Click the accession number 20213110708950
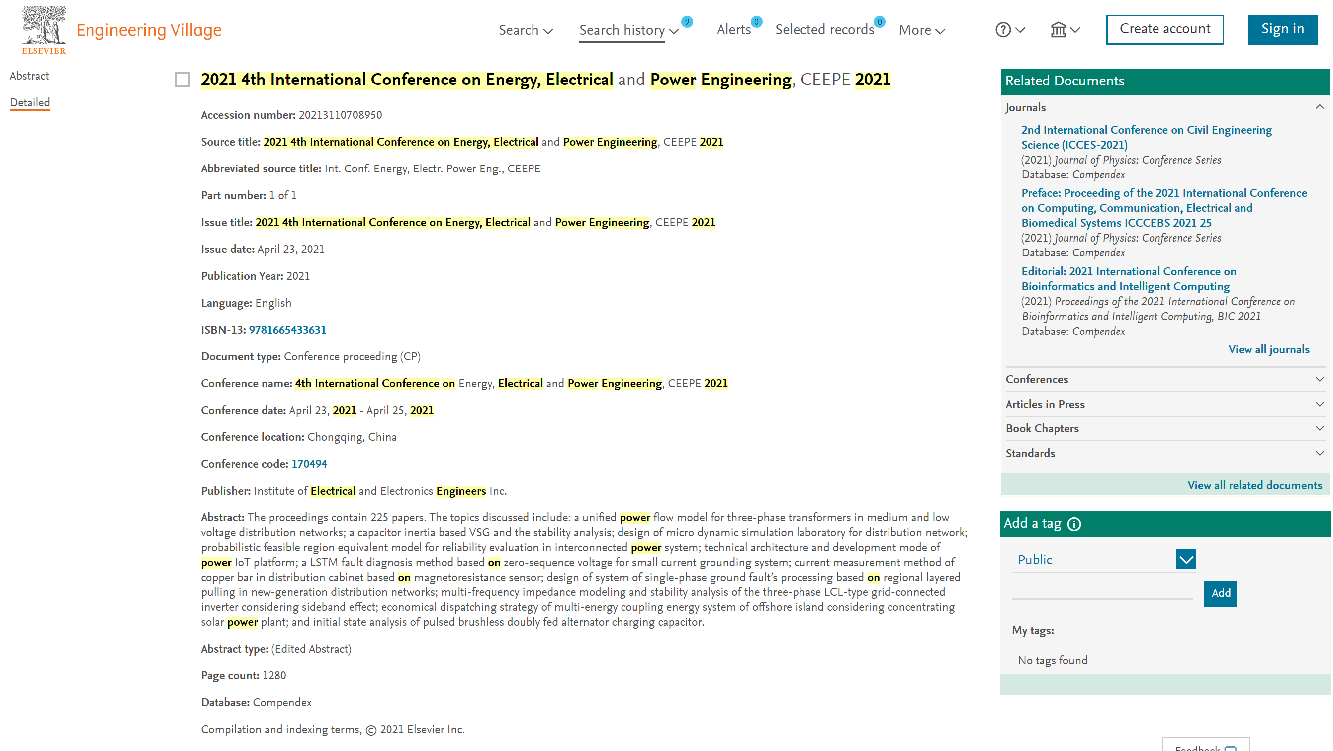The image size is (1333, 751). (x=340, y=115)
